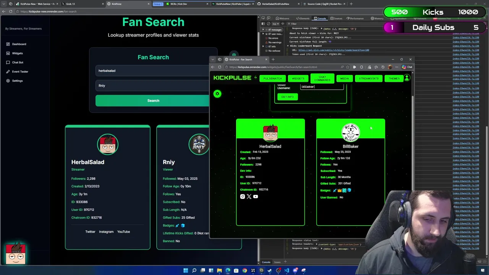Switch to DevTools Console tab
Viewport: 489px width, 275px height.
click(x=320, y=18)
